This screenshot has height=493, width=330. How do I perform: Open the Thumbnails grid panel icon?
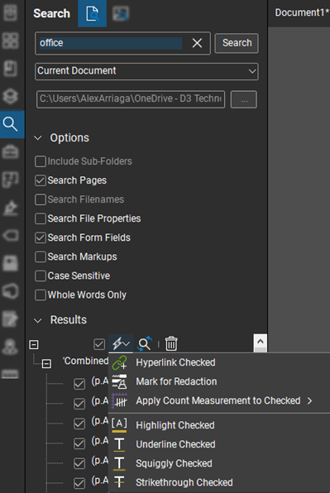point(11,41)
